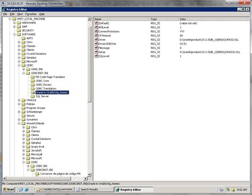Viewport: 252px width, 195px height.
Task: Click the CPTimeout value string icon
Action: coord(96,36)
